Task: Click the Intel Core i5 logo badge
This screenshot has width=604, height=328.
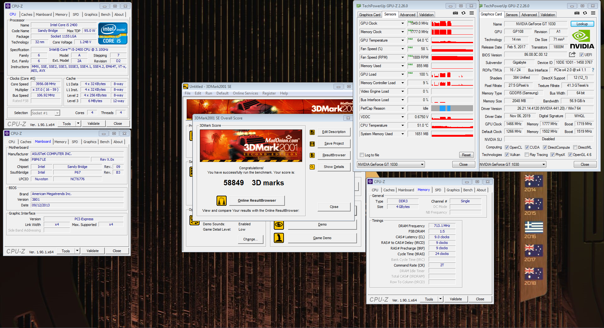Action: [x=113, y=33]
